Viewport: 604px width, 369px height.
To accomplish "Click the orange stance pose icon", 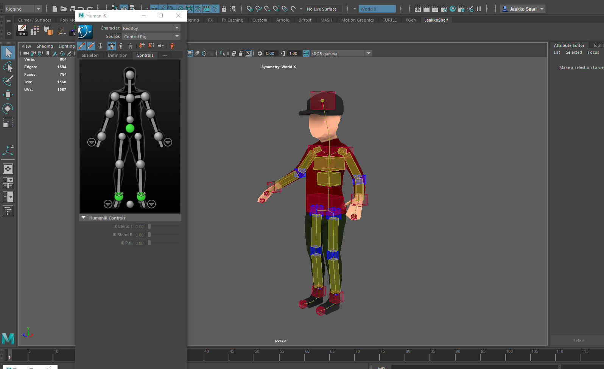I will click(x=172, y=46).
